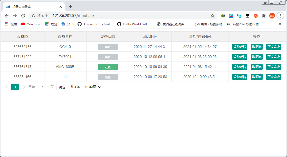Go to next page arrow in pagination

tap(24, 87)
